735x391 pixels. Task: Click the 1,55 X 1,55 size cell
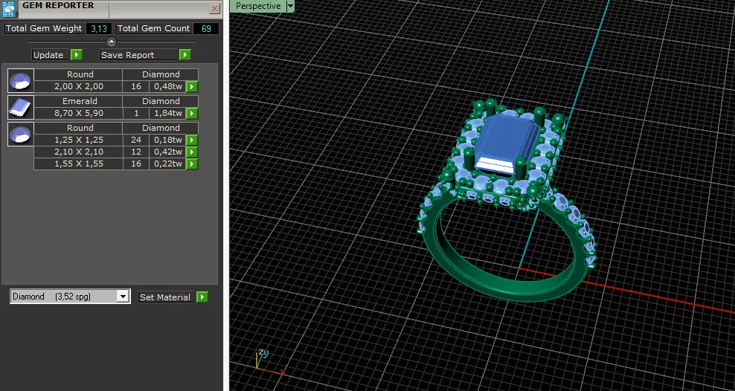pyautogui.click(x=78, y=164)
